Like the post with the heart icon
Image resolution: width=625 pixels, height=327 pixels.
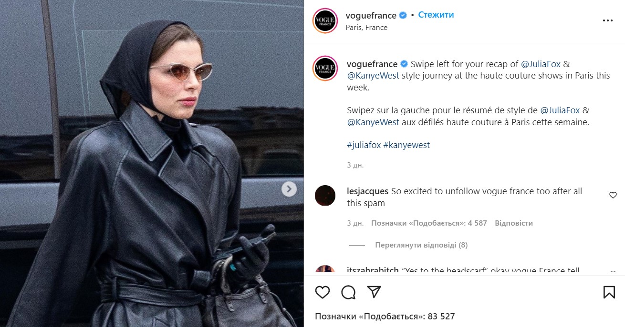click(x=323, y=292)
